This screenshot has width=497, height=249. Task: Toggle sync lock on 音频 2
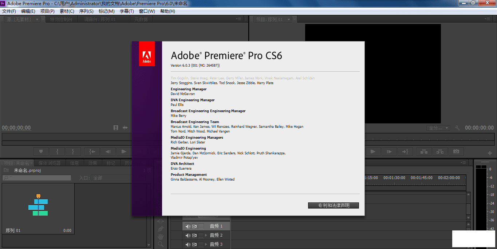pos(194,235)
